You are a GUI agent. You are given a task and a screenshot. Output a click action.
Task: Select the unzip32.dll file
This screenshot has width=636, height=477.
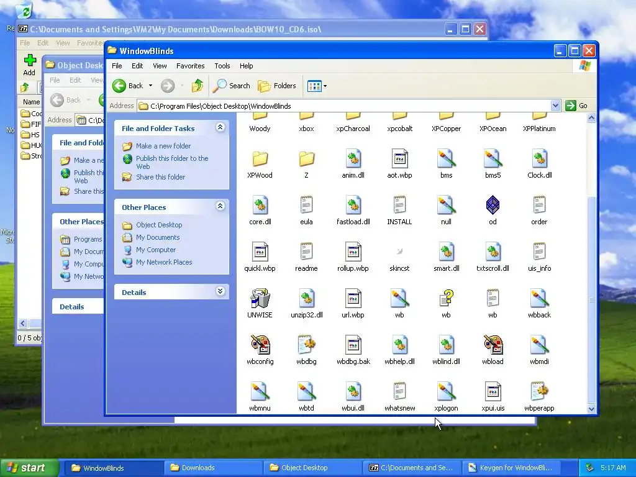click(306, 299)
